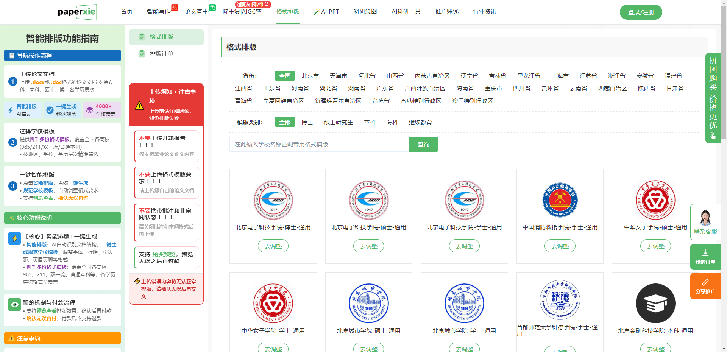This screenshot has width=727, height=352.
Task: Choose the 硕士研究生 template category
Action: [338, 122]
